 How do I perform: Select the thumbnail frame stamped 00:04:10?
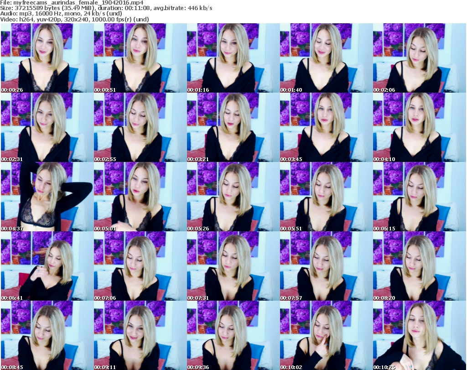420,127
